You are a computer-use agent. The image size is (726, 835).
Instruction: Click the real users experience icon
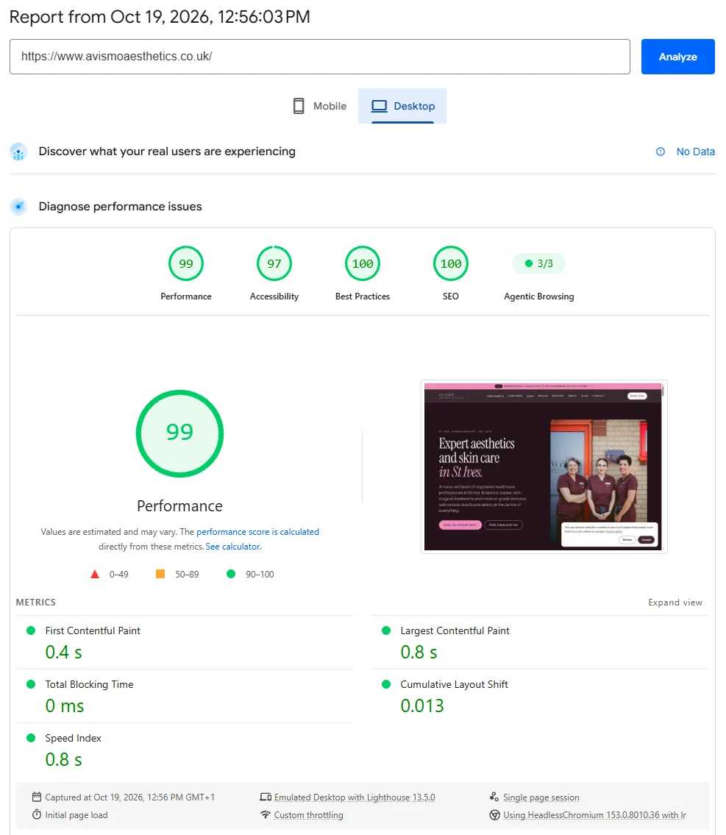tap(18, 152)
